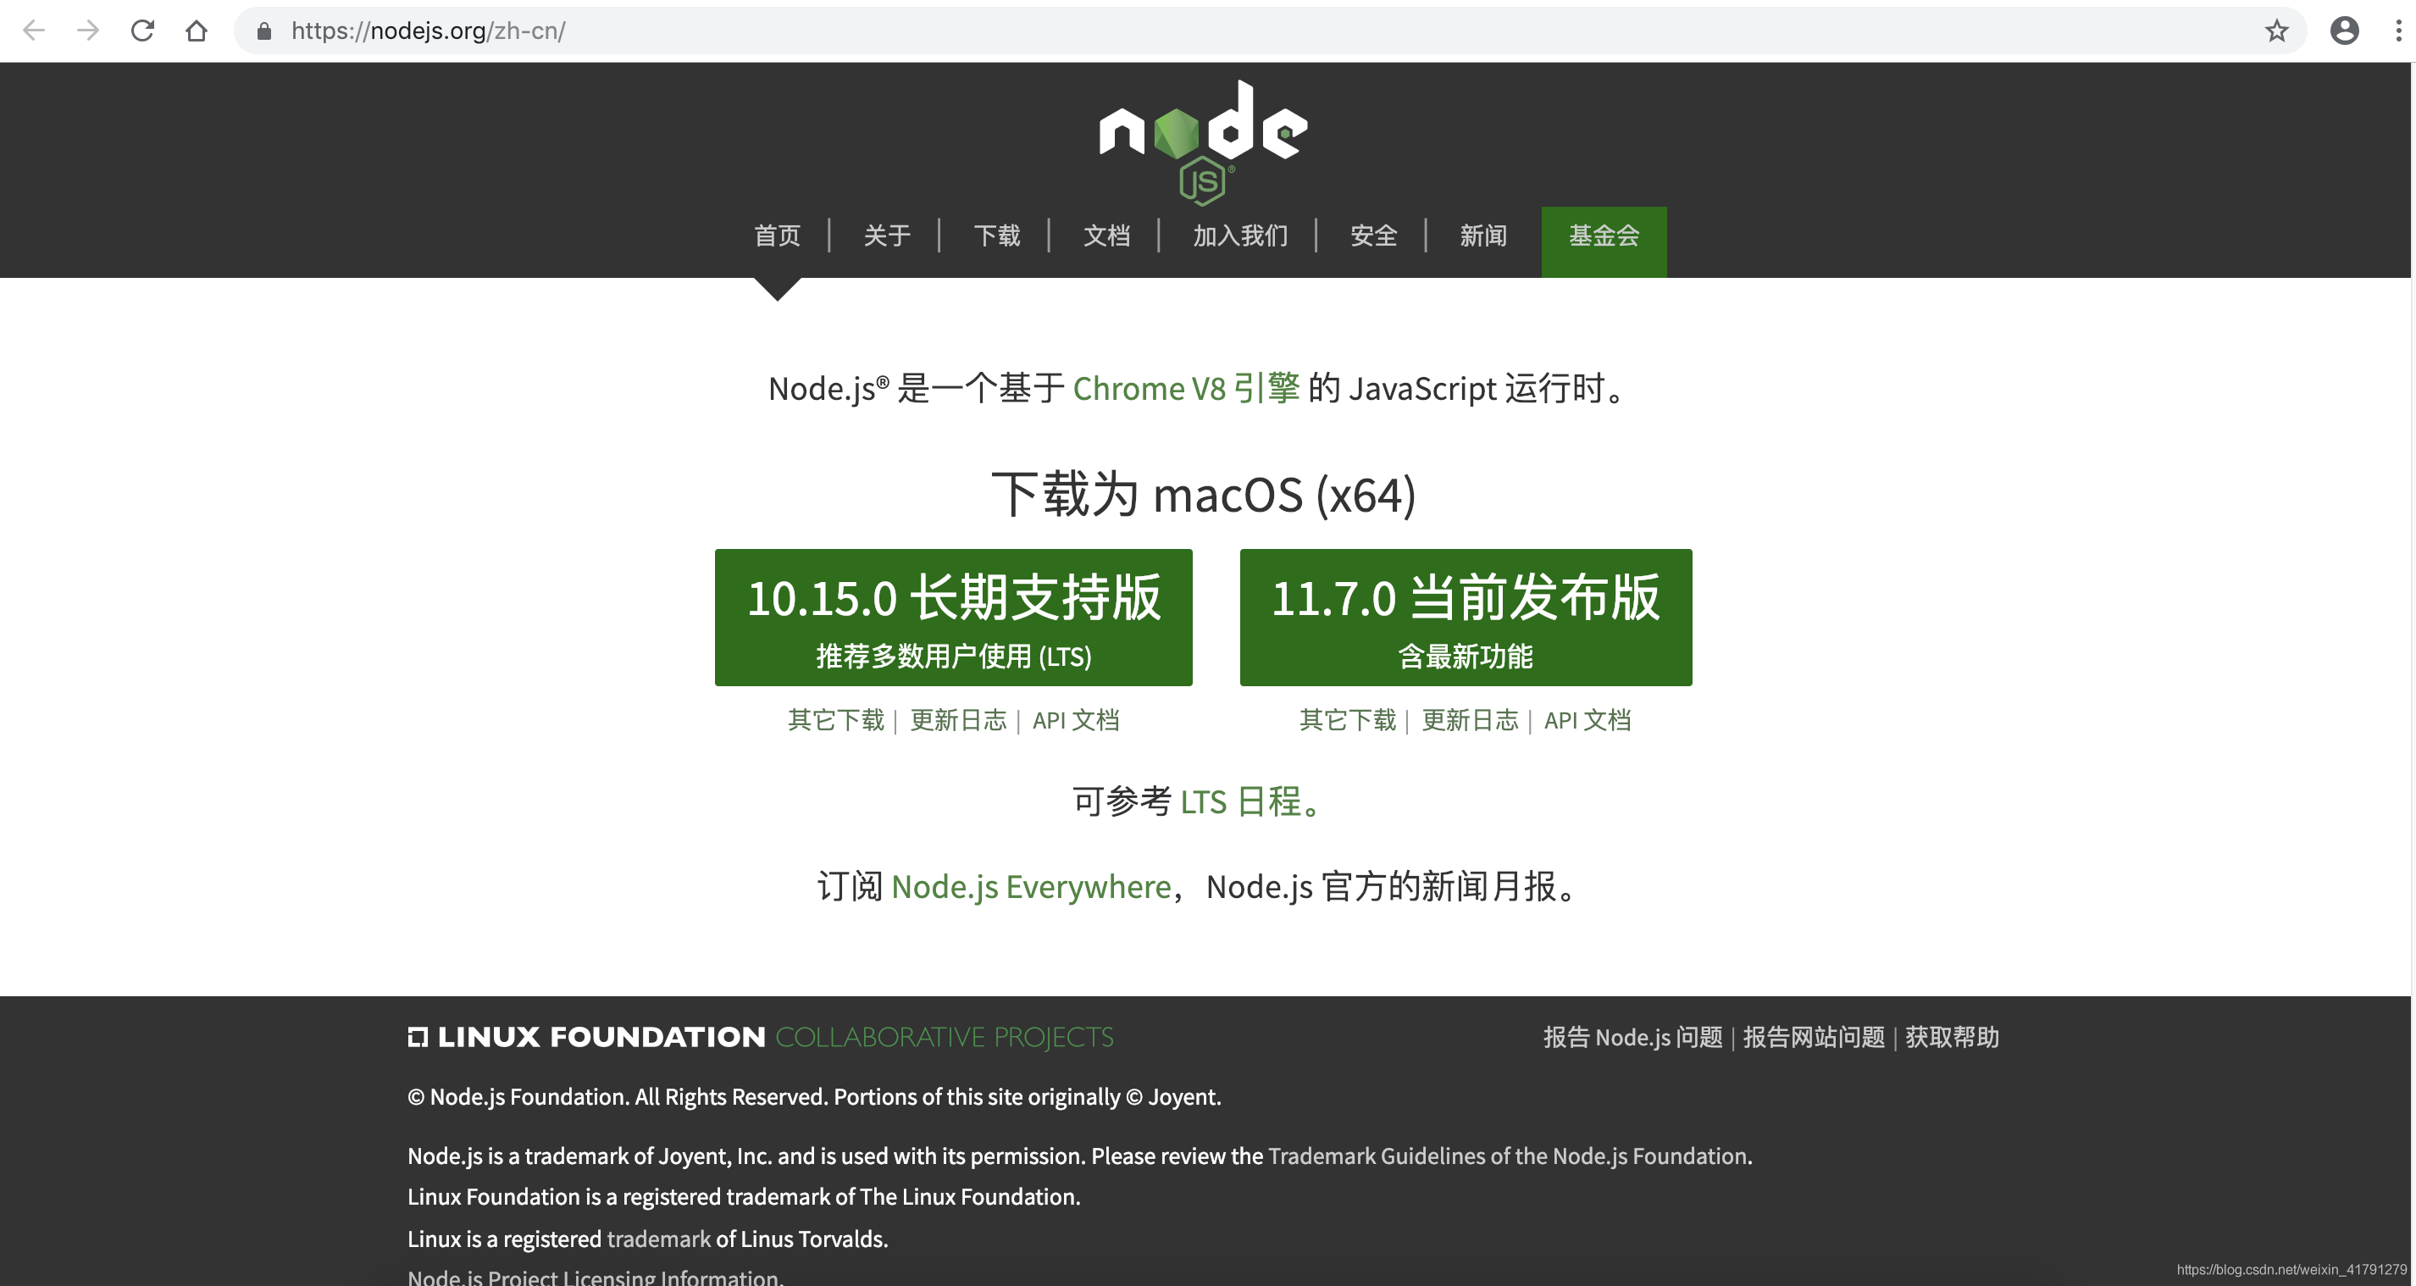Image resolution: width=2416 pixels, height=1286 pixels.
Task: Open the 新闻 navigation item
Action: 1482,236
